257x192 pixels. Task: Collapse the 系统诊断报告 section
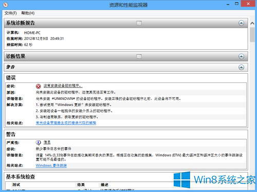[241, 23]
